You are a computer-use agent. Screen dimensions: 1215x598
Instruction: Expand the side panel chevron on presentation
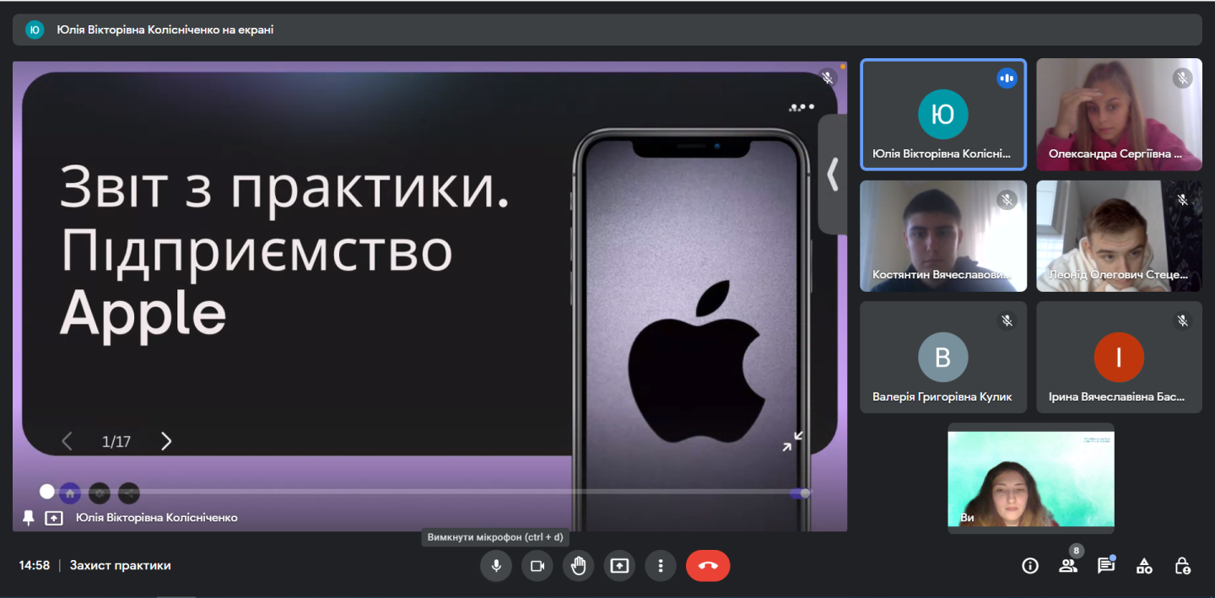(x=833, y=174)
